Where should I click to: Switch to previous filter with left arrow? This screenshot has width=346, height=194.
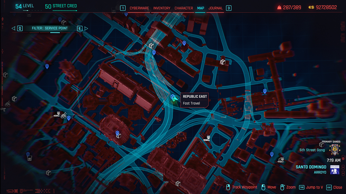click(x=14, y=28)
